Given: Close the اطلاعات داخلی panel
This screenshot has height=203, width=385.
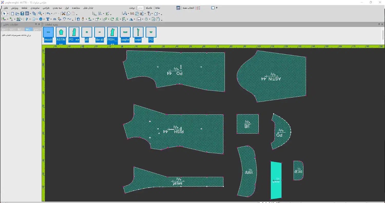Looking at the screenshot, I should (x=39, y=24).
